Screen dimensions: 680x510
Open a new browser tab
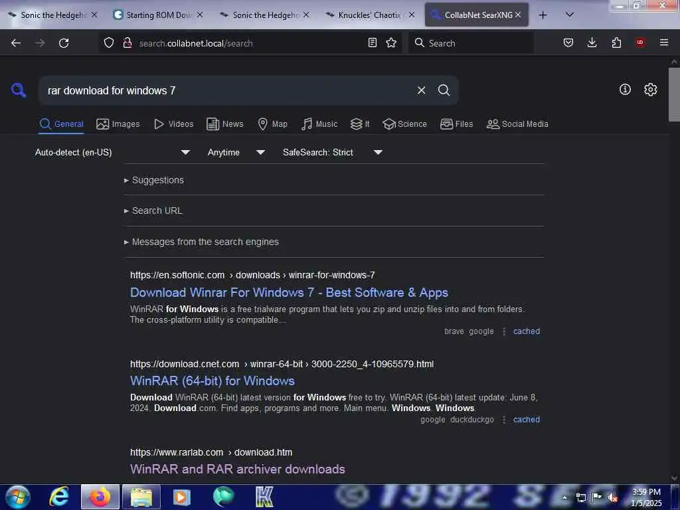click(x=543, y=15)
